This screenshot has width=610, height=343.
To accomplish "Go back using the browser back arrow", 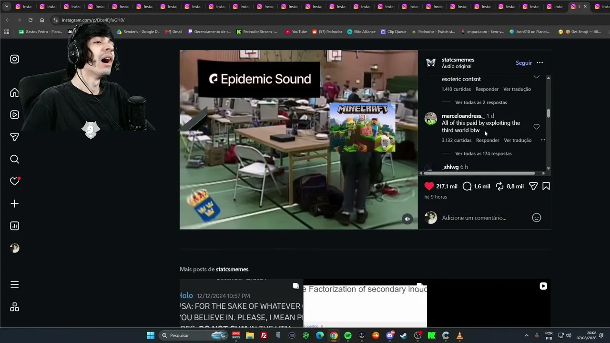I will [x=8, y=20].
